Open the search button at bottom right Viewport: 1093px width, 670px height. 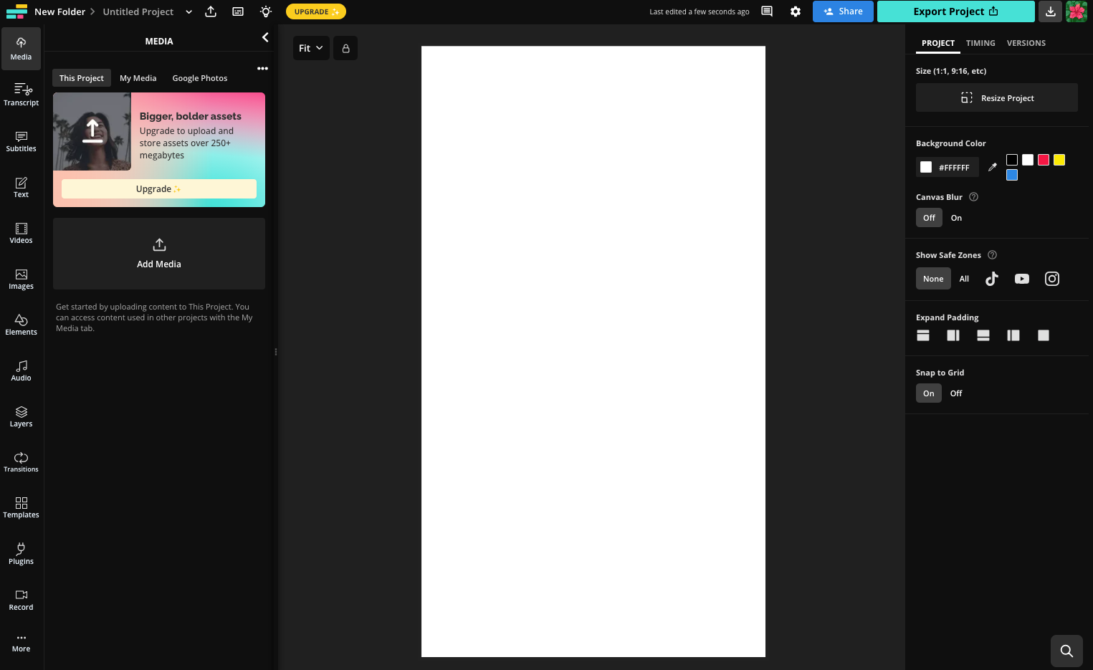coord(1066,651)
